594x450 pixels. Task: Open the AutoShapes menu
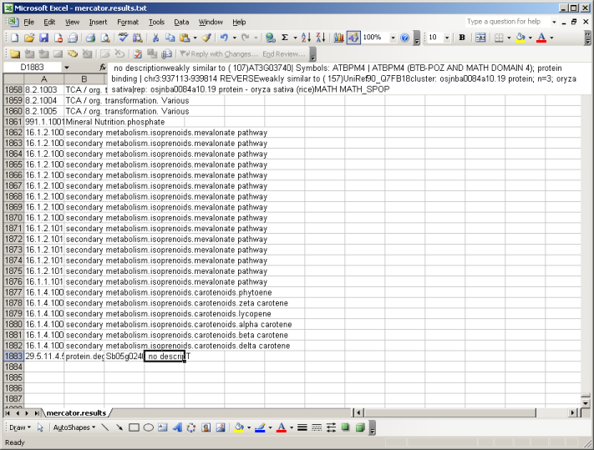click(72, 427)
